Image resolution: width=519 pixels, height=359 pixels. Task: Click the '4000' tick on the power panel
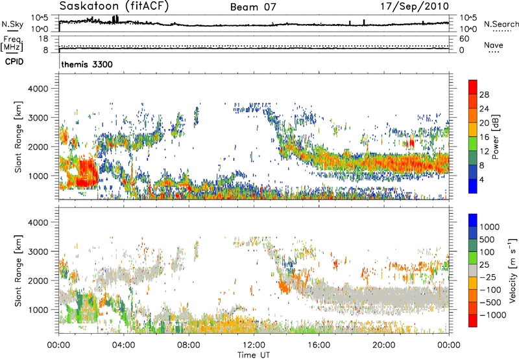[x=38, y=89]
